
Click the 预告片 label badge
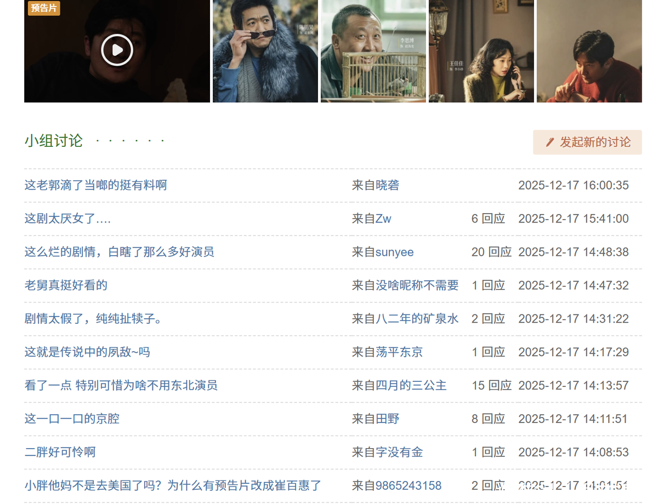coord(44,8)
